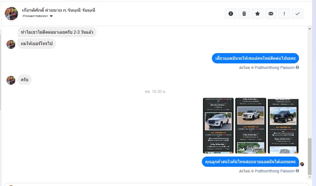The width and height of the screenshot is (316, 186).
Task: Open help icon beside last Prathumthong Passorn
Action: pos(297,171)
